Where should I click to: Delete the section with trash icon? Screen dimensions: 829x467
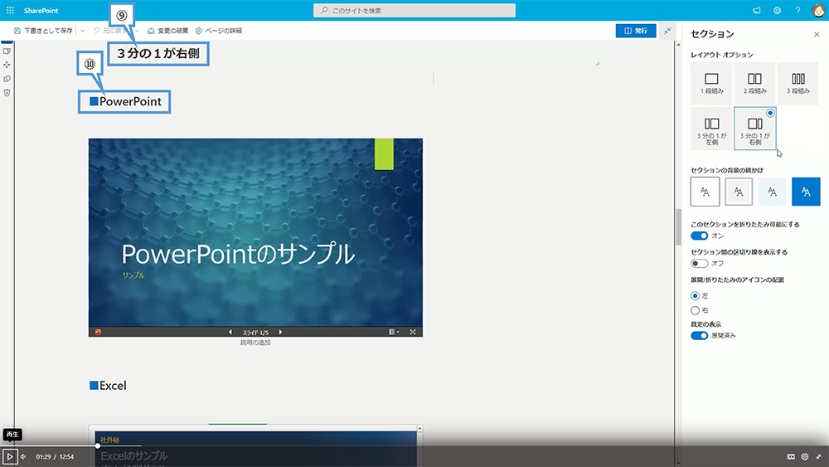(7, 93)
